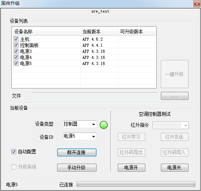Click the 红外发送 button
The height and width of the screenshot is (191, 201).
pos(175,137)
